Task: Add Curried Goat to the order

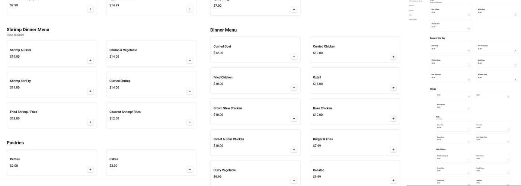Action: (294, 57)
